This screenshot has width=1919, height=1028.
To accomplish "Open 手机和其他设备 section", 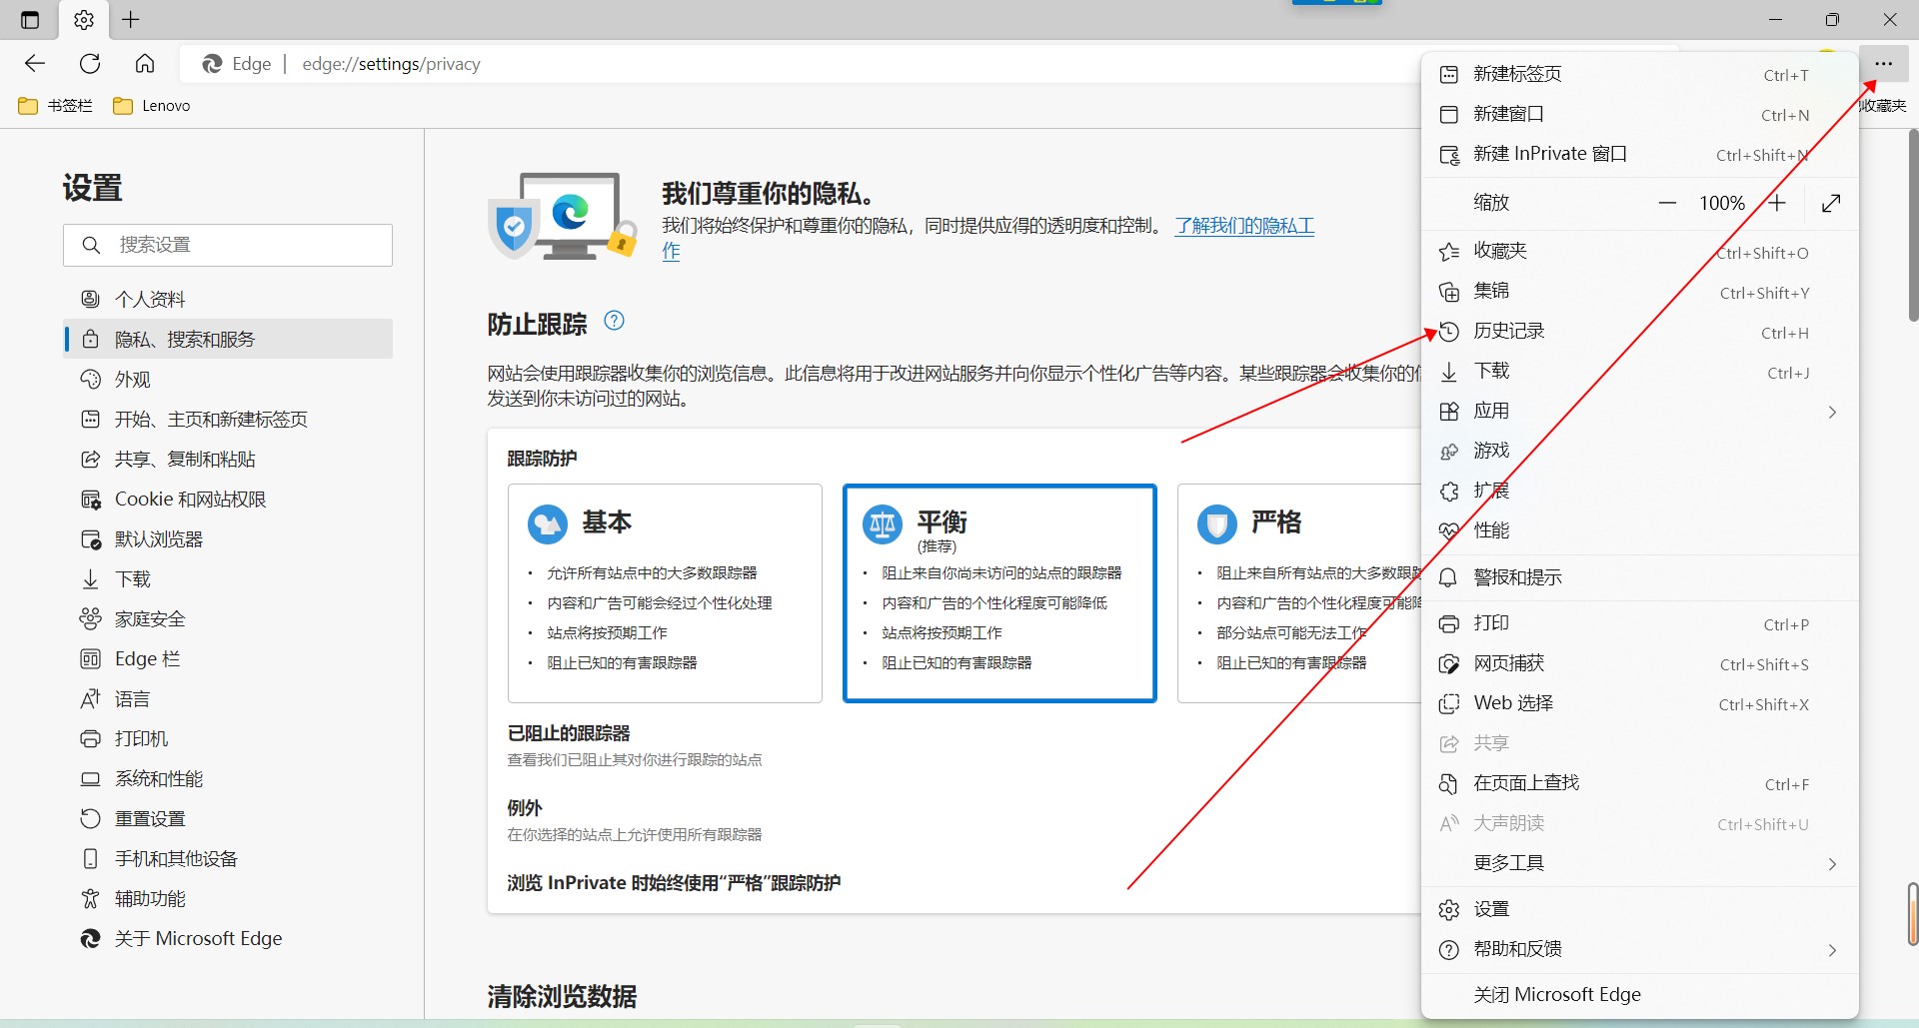I will [228, 858].
